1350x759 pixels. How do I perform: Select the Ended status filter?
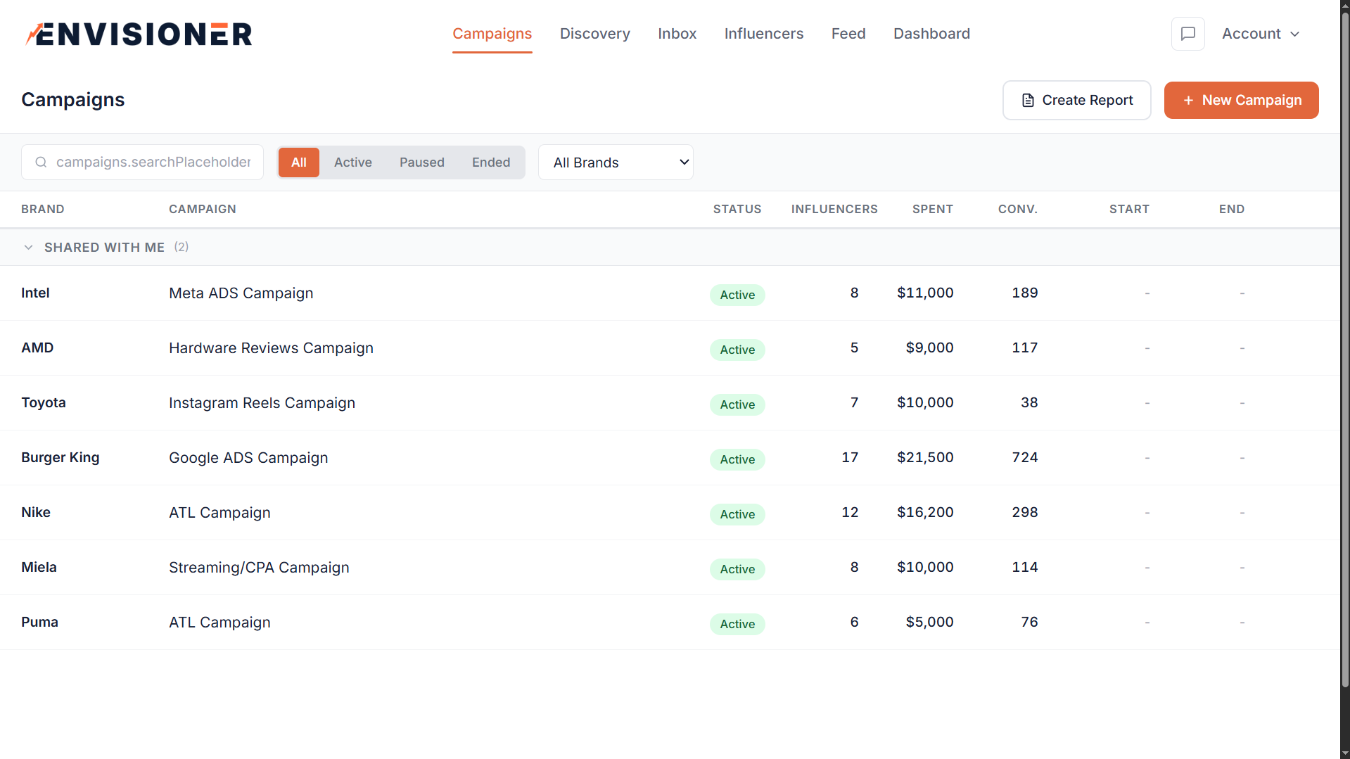490,162
